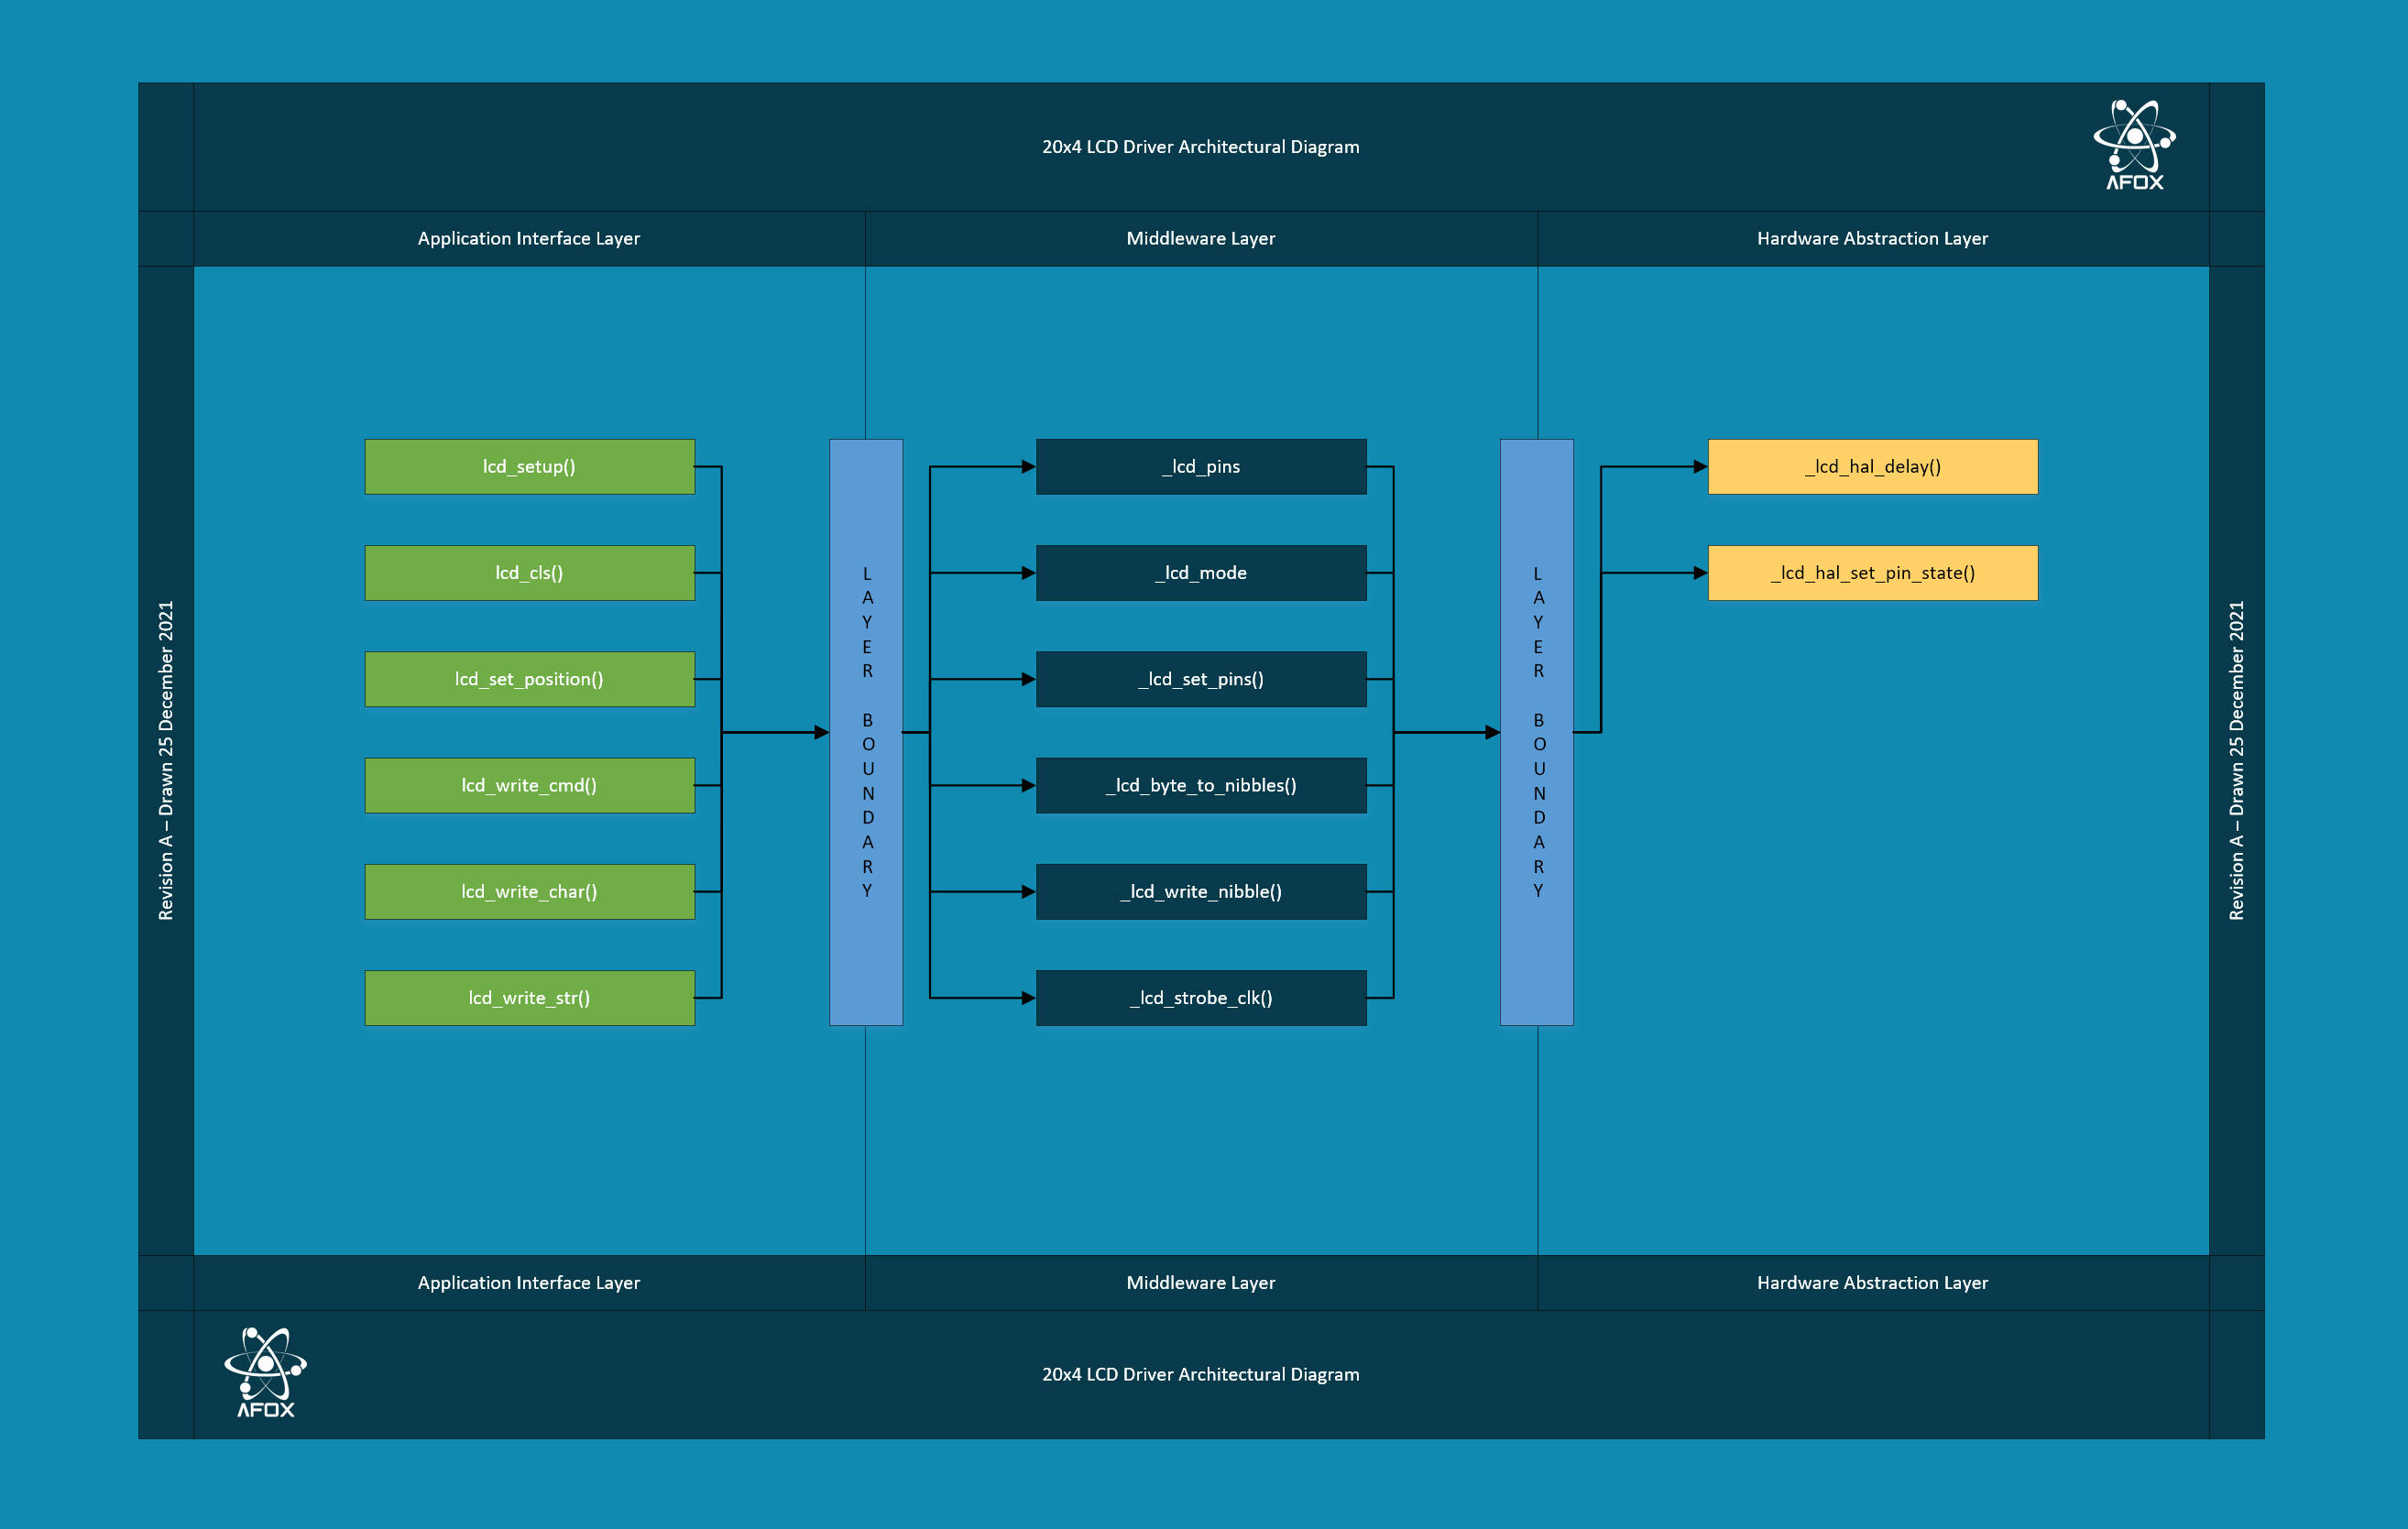Click the lcd_write_char() block
2408x1529 pixels.
[x=529, y=891]
